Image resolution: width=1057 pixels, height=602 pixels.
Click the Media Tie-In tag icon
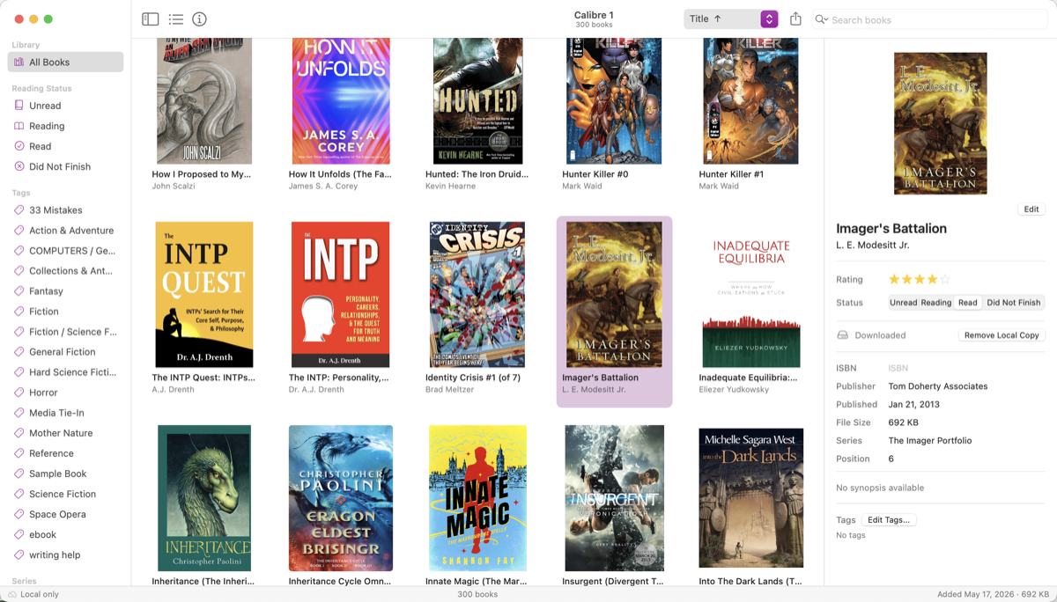tap(19, 413)
